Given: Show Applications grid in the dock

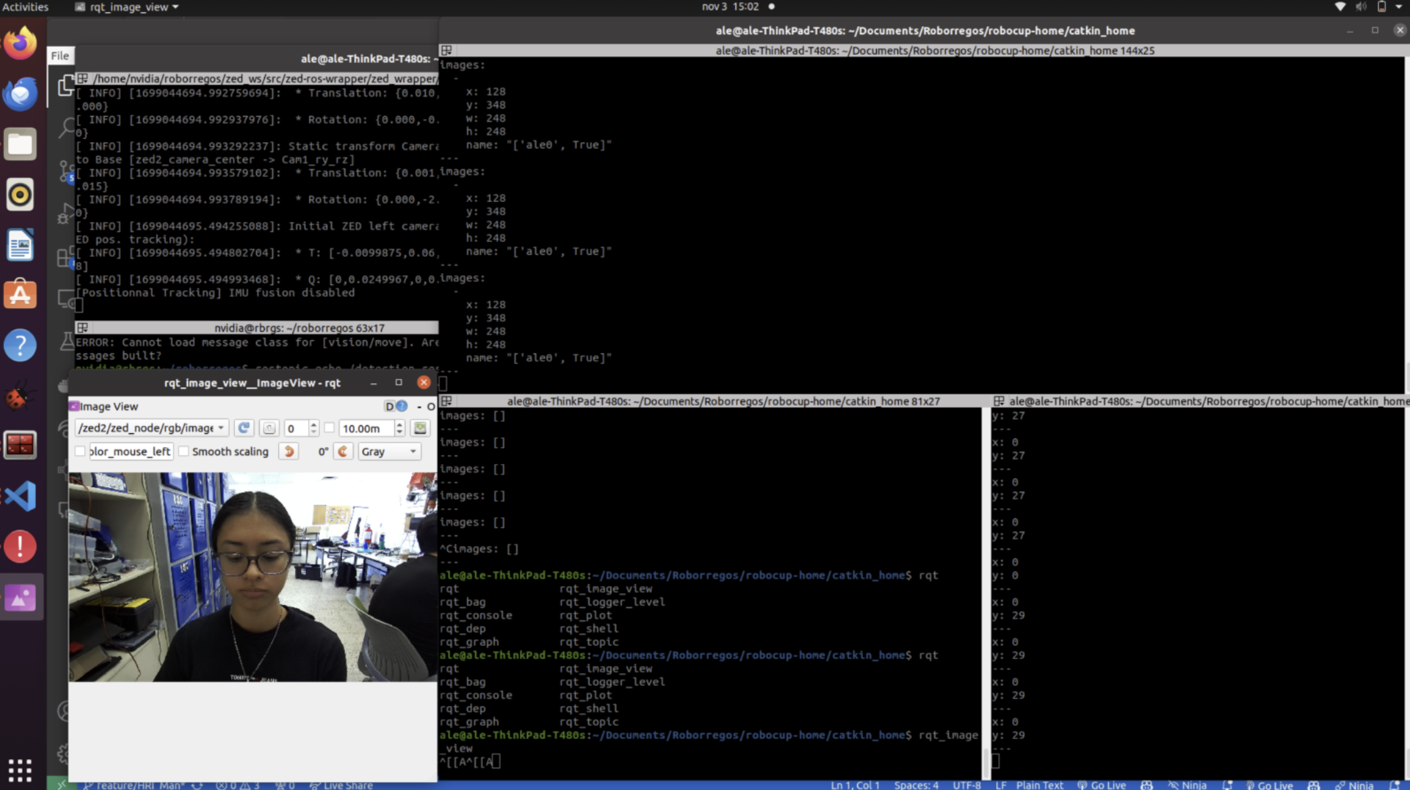Looking at the screenshot, I should (x=20, y=770).
